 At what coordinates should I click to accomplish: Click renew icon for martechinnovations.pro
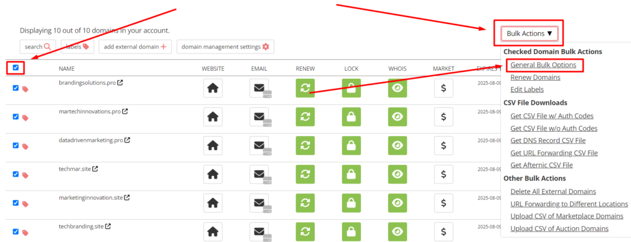305,117
